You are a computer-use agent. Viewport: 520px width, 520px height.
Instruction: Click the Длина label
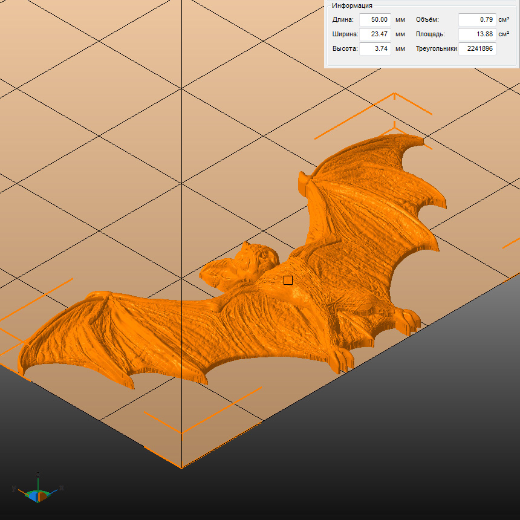tap(343, 19)
